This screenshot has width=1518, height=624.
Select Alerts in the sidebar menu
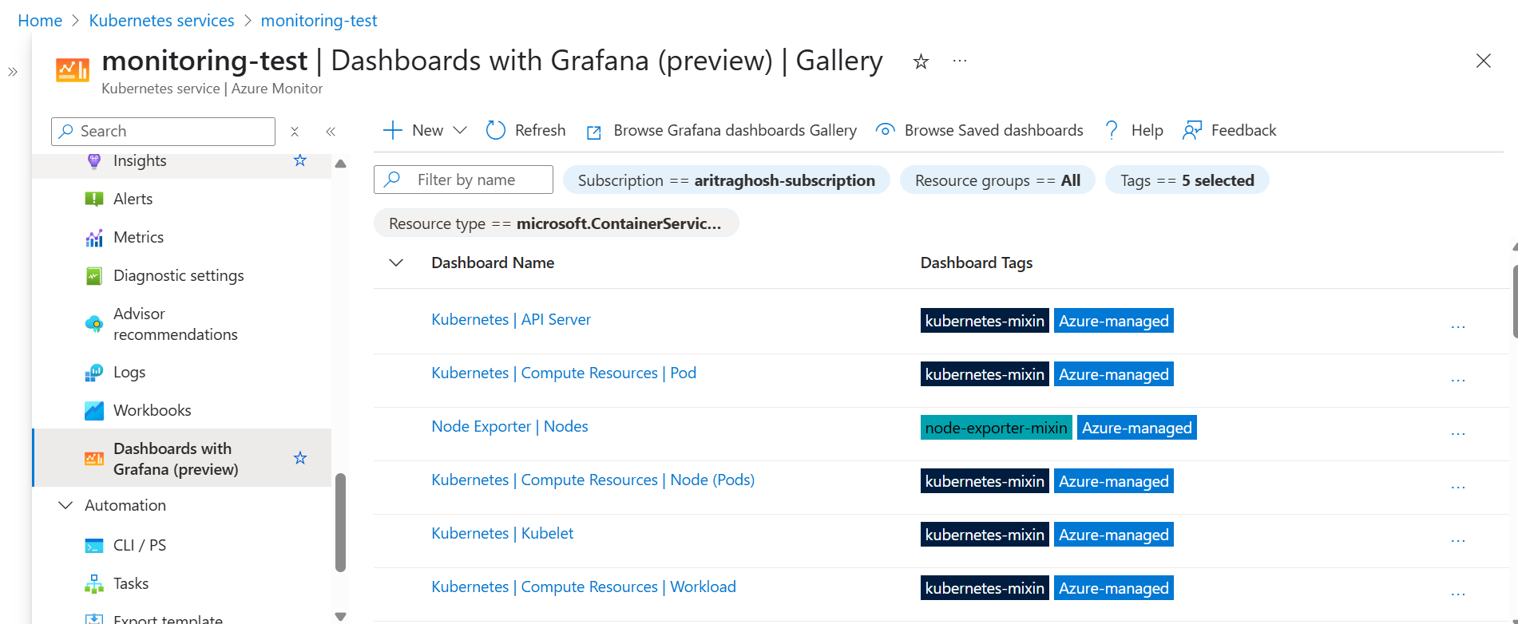click(x=133, y=199)
